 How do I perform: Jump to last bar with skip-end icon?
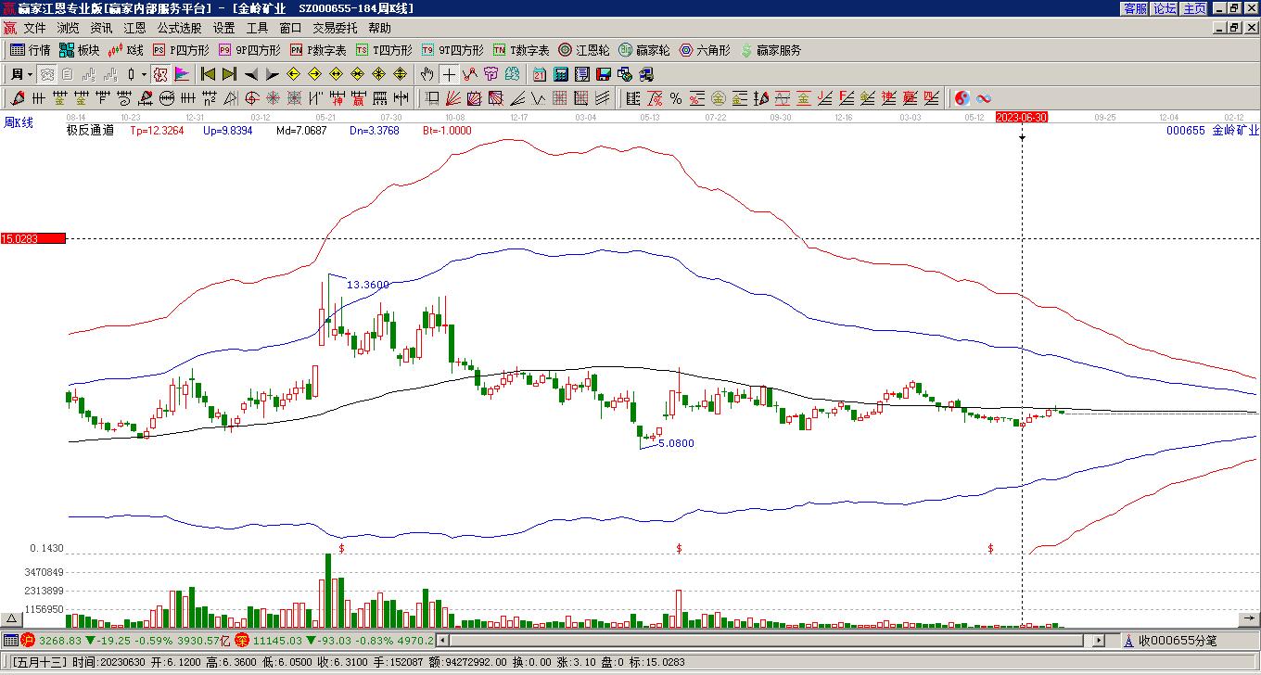pyautogui.click(x=229, y=74)
